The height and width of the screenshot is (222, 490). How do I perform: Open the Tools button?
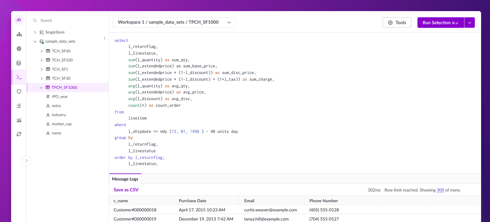397,23
